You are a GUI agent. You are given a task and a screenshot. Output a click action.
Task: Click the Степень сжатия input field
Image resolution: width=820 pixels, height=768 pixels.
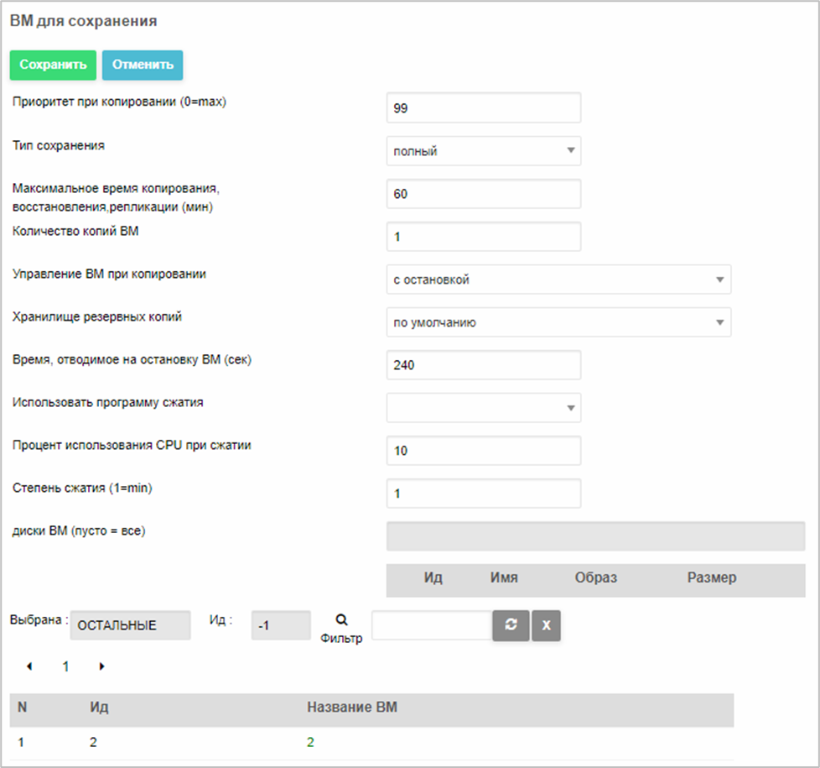(x=484, y=494)
